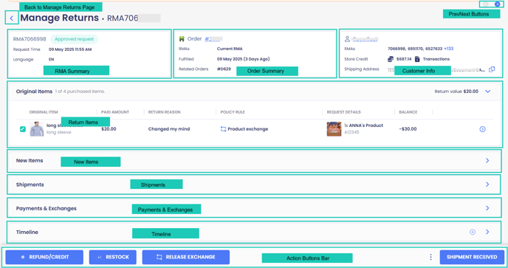The image size is (508, 268).
Task: Click the Refund/Credit button
Action: click(x=44, y=257)
